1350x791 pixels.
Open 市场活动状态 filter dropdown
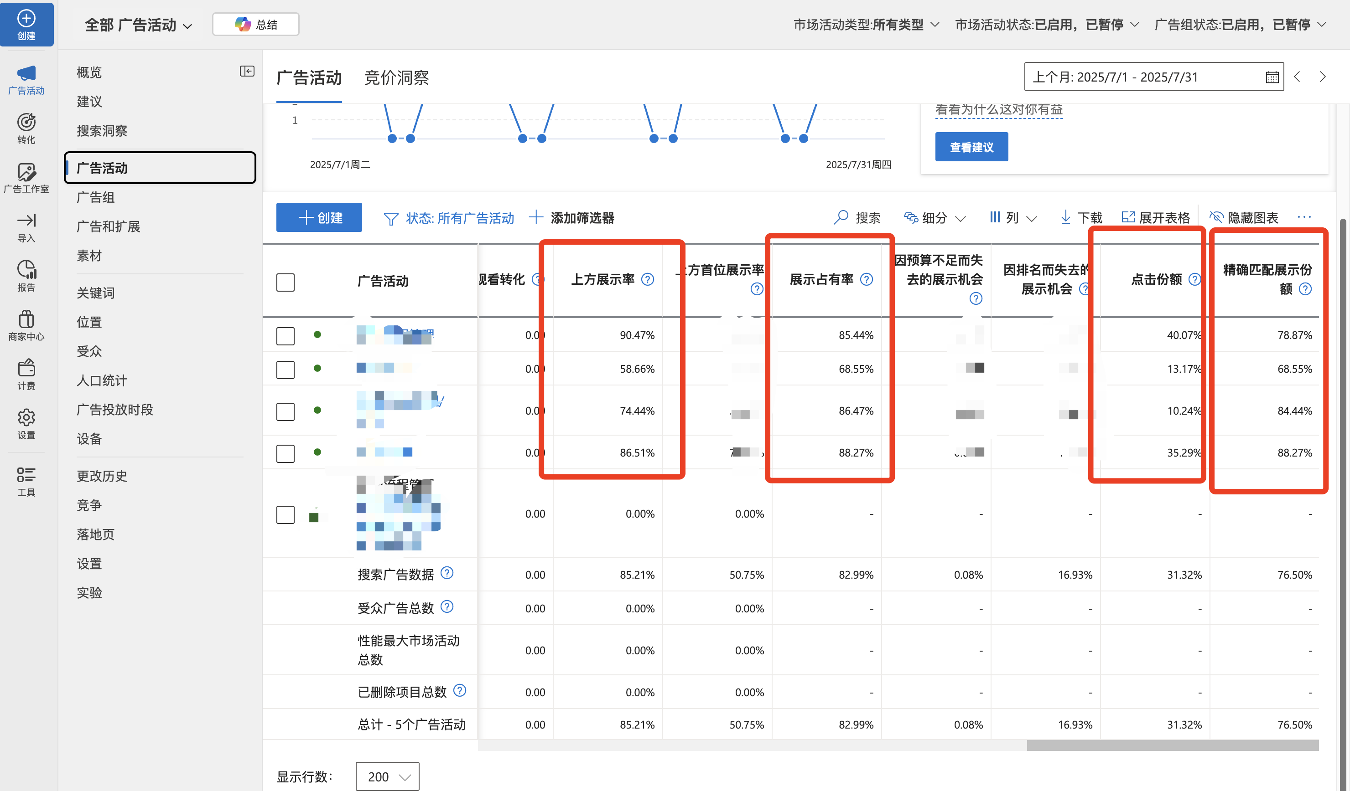click(x=1047, y=25)
